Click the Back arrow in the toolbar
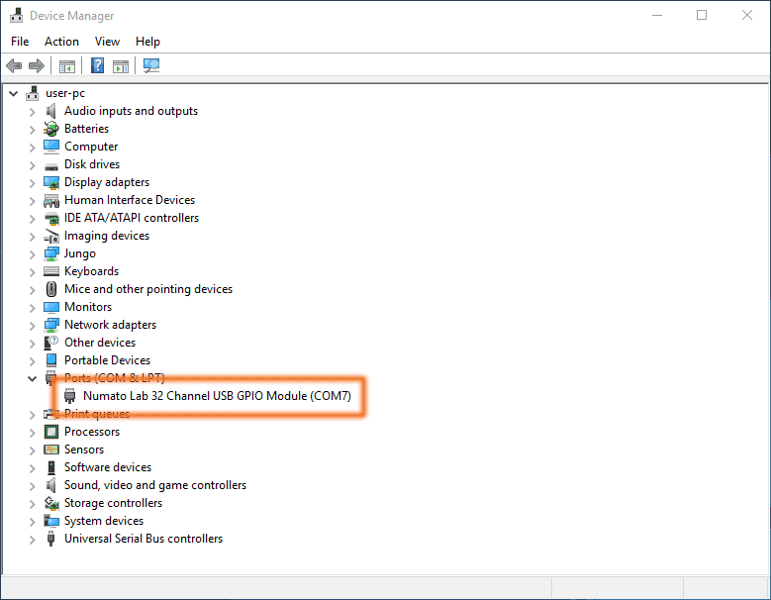The width and height of the screenshot is (771, 600). [14, 66]
